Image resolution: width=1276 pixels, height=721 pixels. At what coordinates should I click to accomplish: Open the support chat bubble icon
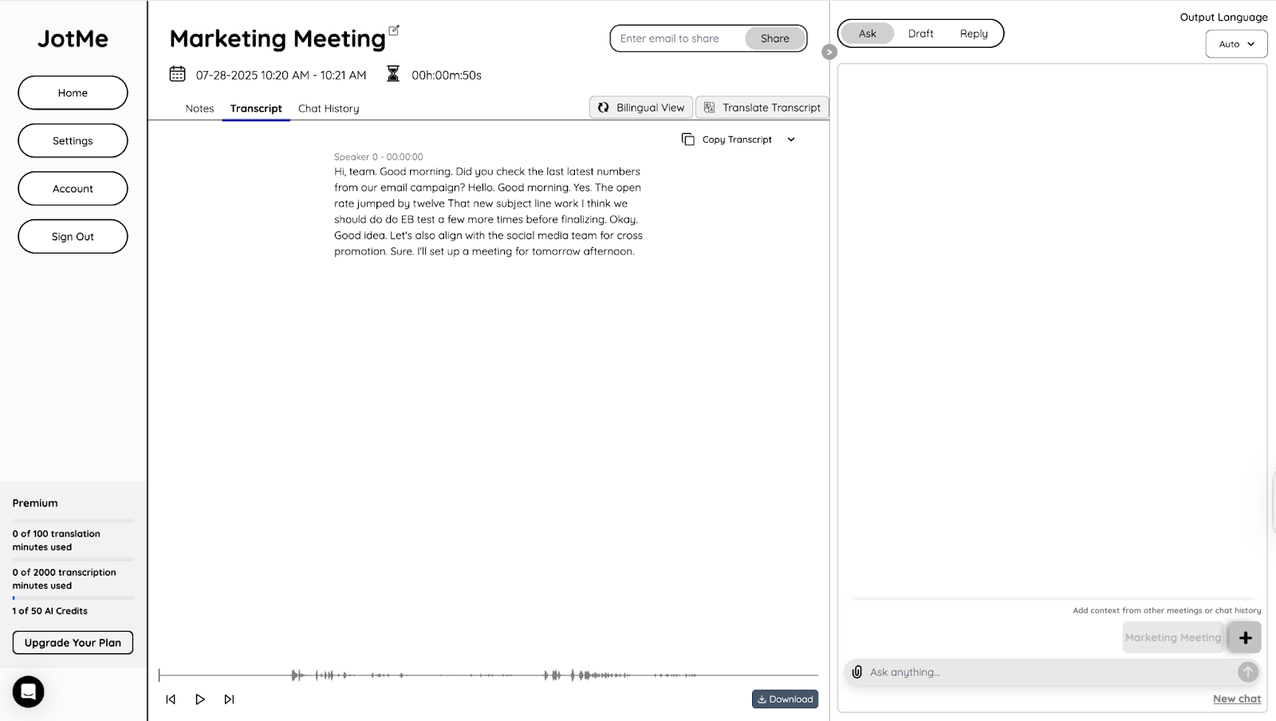(x=28, y=691)
